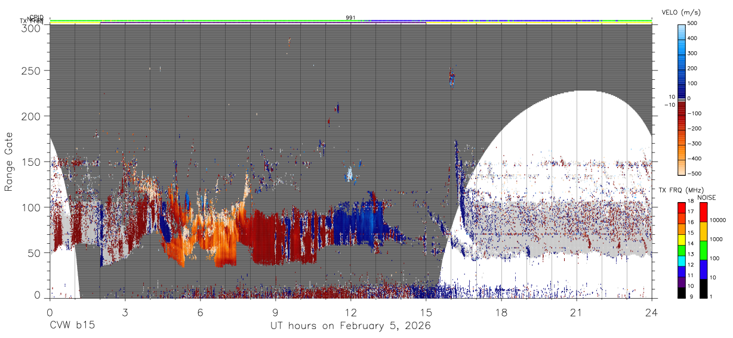Click the "150" tick on the Range Gate axis
The height and width of the screenshot is (338, 733).
31,162
